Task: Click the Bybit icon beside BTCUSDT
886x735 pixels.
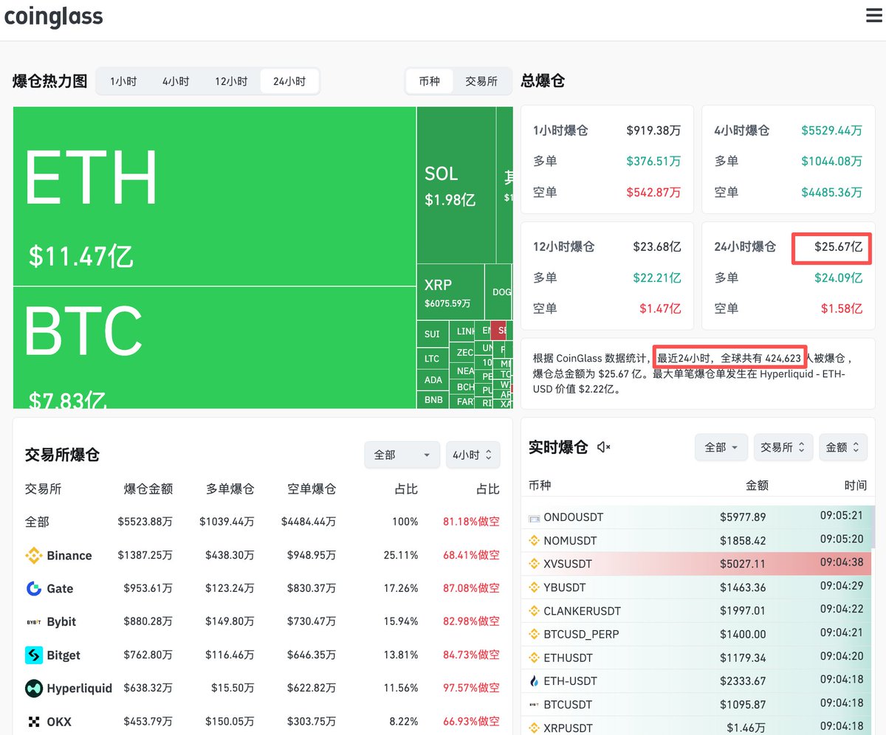Action: point(535,705)
